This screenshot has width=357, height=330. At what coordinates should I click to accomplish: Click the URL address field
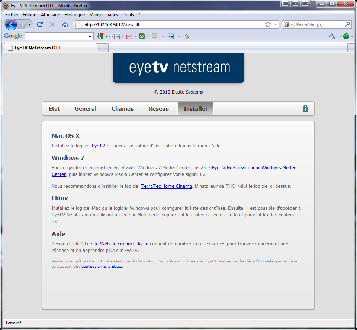pyautogui.click(x=173, y=24)
